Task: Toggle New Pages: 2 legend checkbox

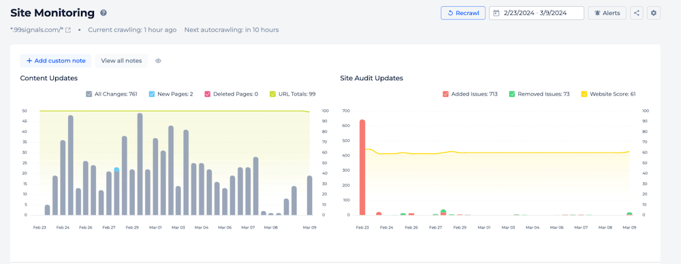Action: tap(152, 94)
